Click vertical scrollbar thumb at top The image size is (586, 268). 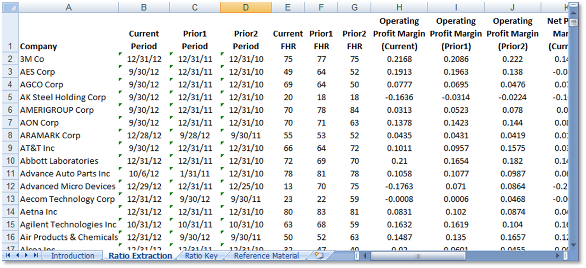[573, 22]
